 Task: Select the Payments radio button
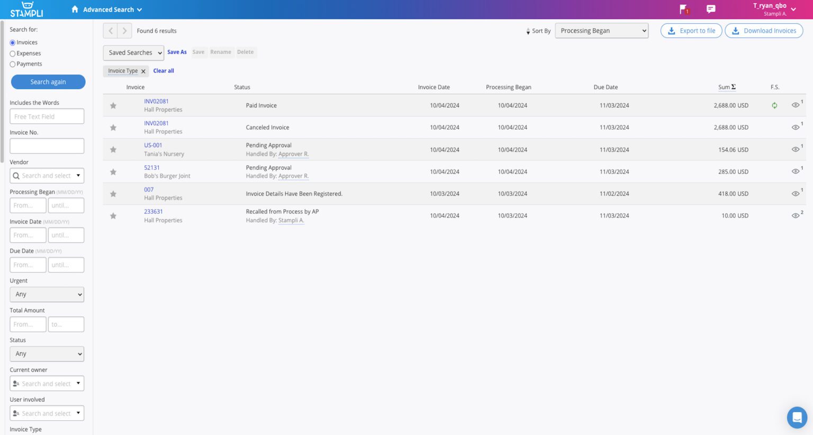coord(12,64)
